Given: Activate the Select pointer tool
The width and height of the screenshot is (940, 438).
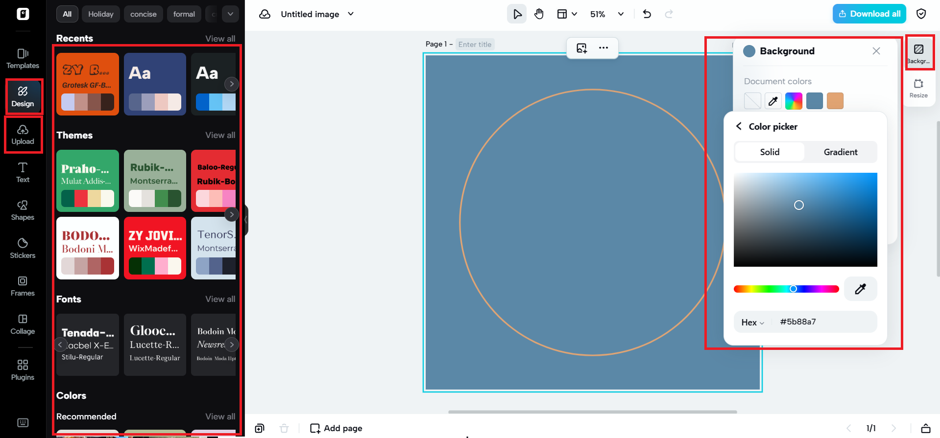Looking at the screenshot, I should [517, 14].
